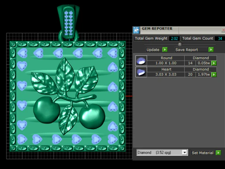Click the Round shape label
The image size is (225, 169).
(166, 58)
